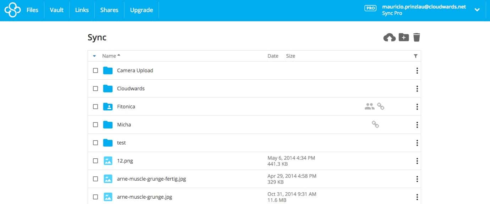490x204 pixels.
Task: Check the Camera Upload folder checkbox
Action: tap(95, 70)
